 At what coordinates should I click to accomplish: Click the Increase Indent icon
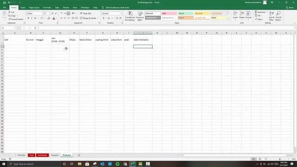(77, 18)
